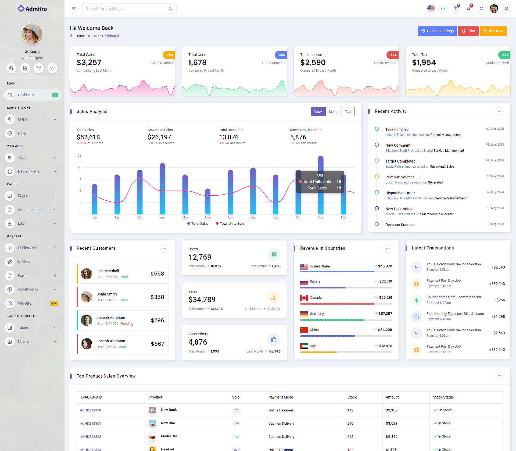Click gear icon under Jessica's profile
This screenshot has width=516, height=451.
(52, 68)
